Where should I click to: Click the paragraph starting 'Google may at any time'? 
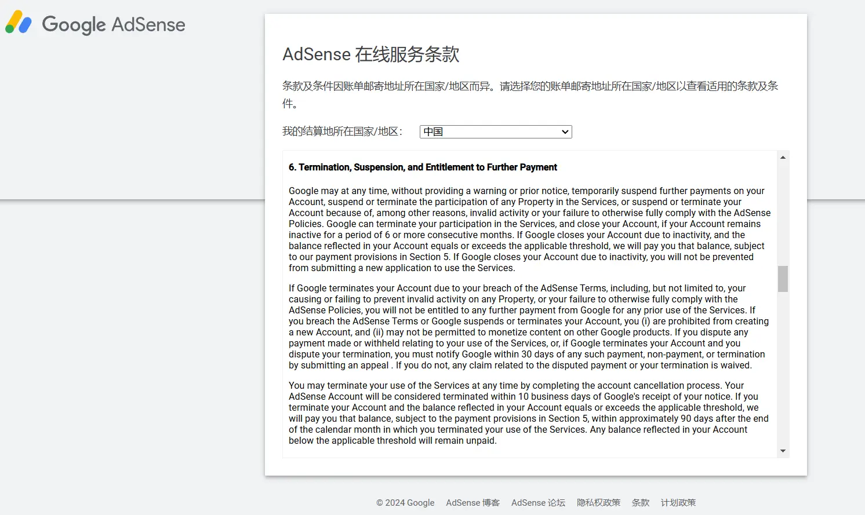coord(530,229)
